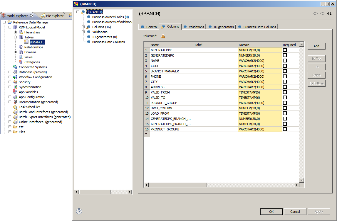Click the back navigation arrow icon
This screenshot has width=337, height=221.
pos(316,13)
